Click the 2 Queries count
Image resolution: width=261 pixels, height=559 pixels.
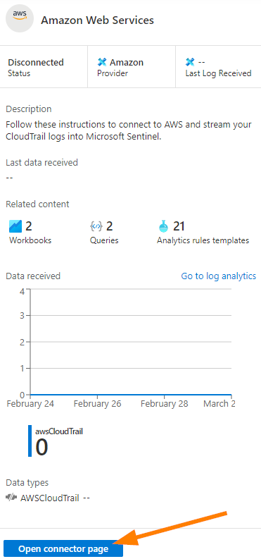click(x=110, y=226)
